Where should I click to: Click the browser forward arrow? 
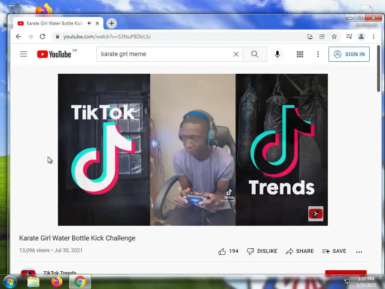tap(30, 37)
